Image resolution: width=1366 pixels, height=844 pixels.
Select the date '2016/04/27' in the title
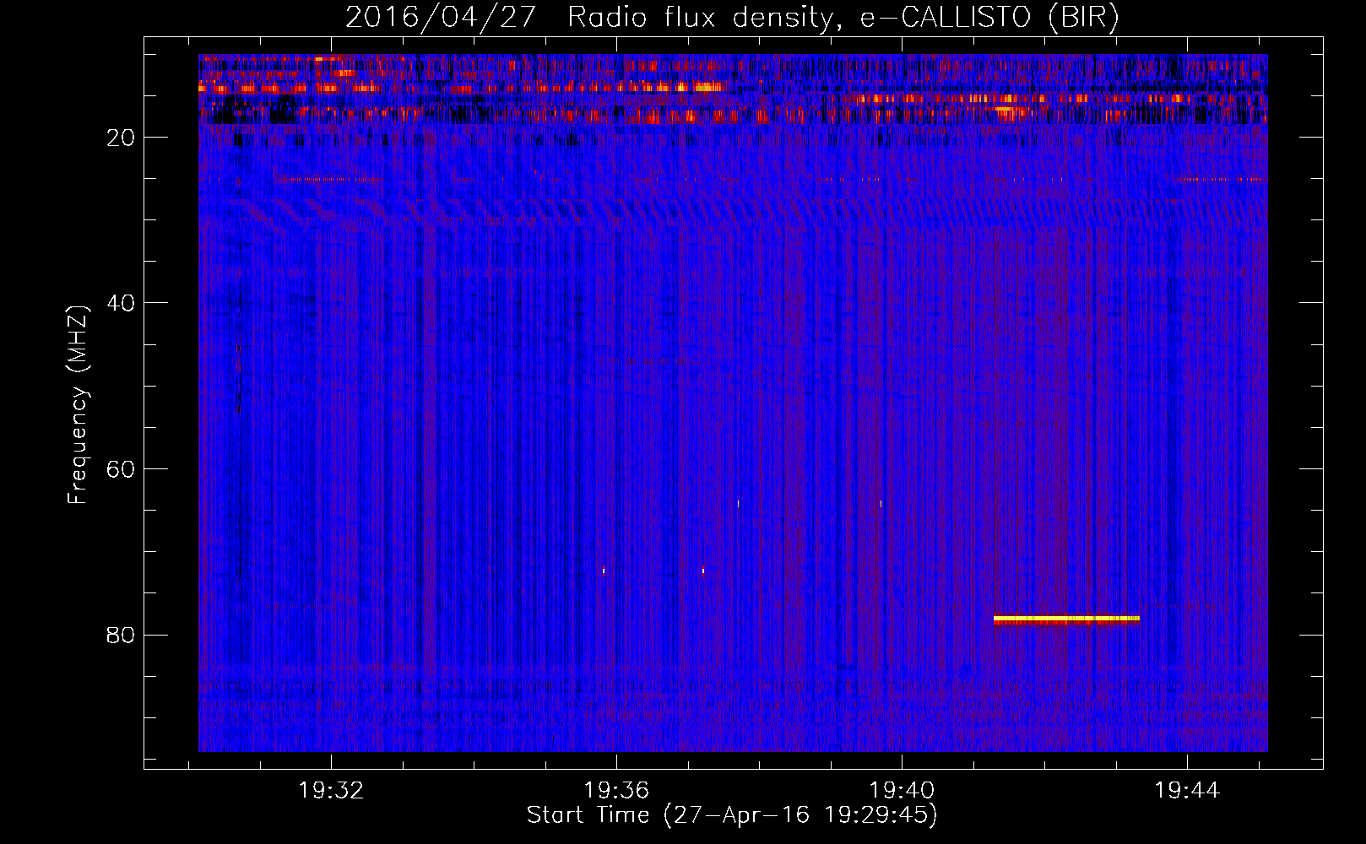441,18
